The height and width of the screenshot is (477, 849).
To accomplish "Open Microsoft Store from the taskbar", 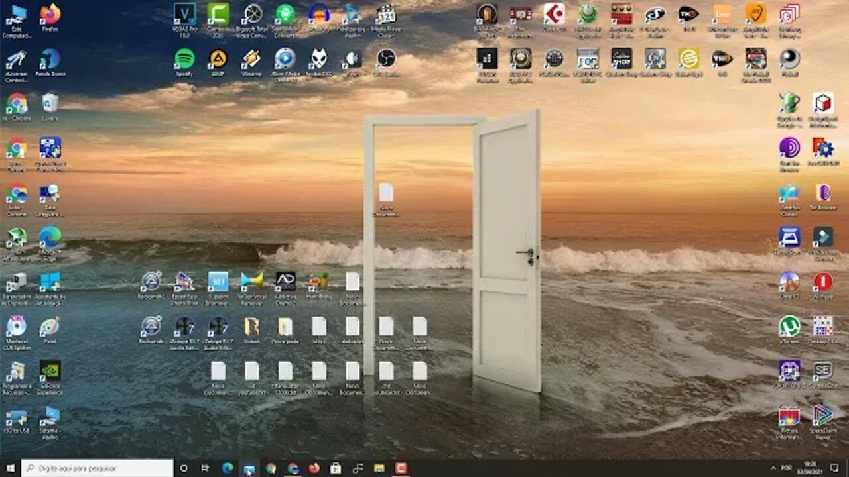I will (x=336, y=468).
